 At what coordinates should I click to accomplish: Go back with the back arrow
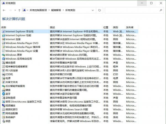pos(4,10)
